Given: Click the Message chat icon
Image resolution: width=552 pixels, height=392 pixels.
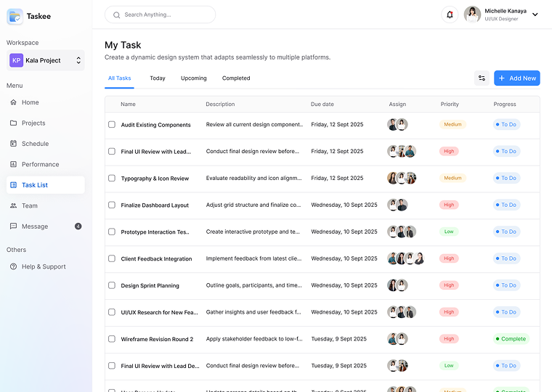Looking at the screenshot, I should tap(13, 226).
